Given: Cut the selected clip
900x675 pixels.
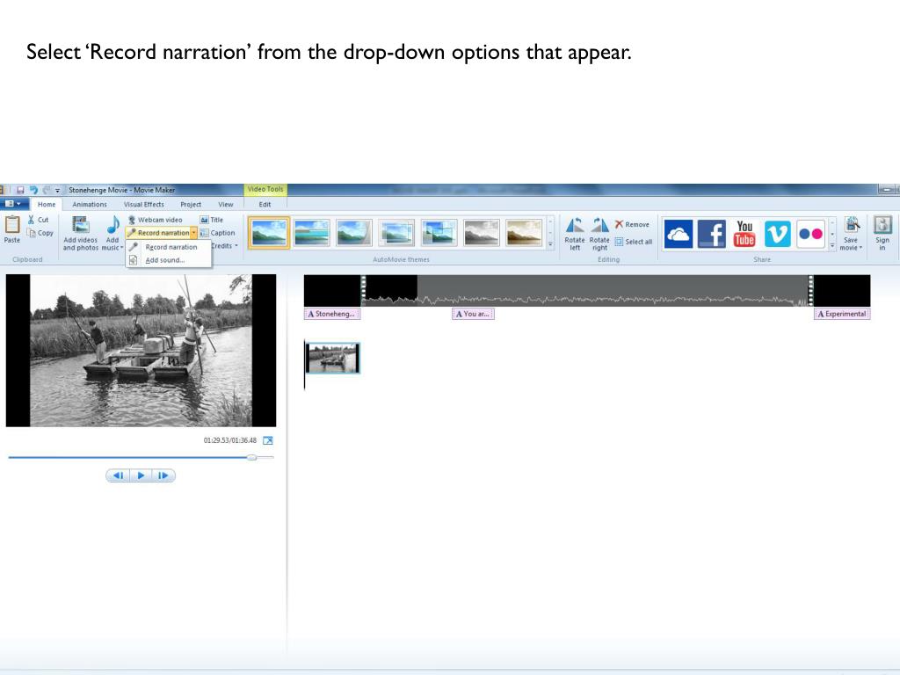Looking at the screenshot, I should click(39, 220).
